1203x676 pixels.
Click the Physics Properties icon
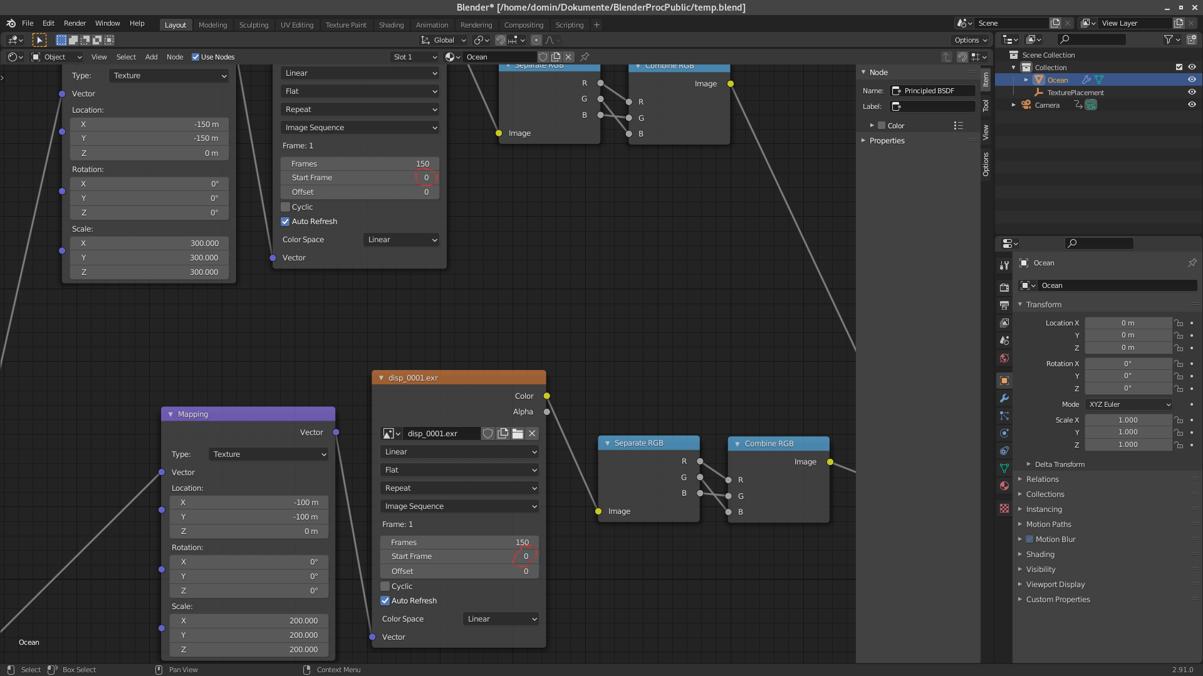pyautogui.click(x=1004, y=433)
